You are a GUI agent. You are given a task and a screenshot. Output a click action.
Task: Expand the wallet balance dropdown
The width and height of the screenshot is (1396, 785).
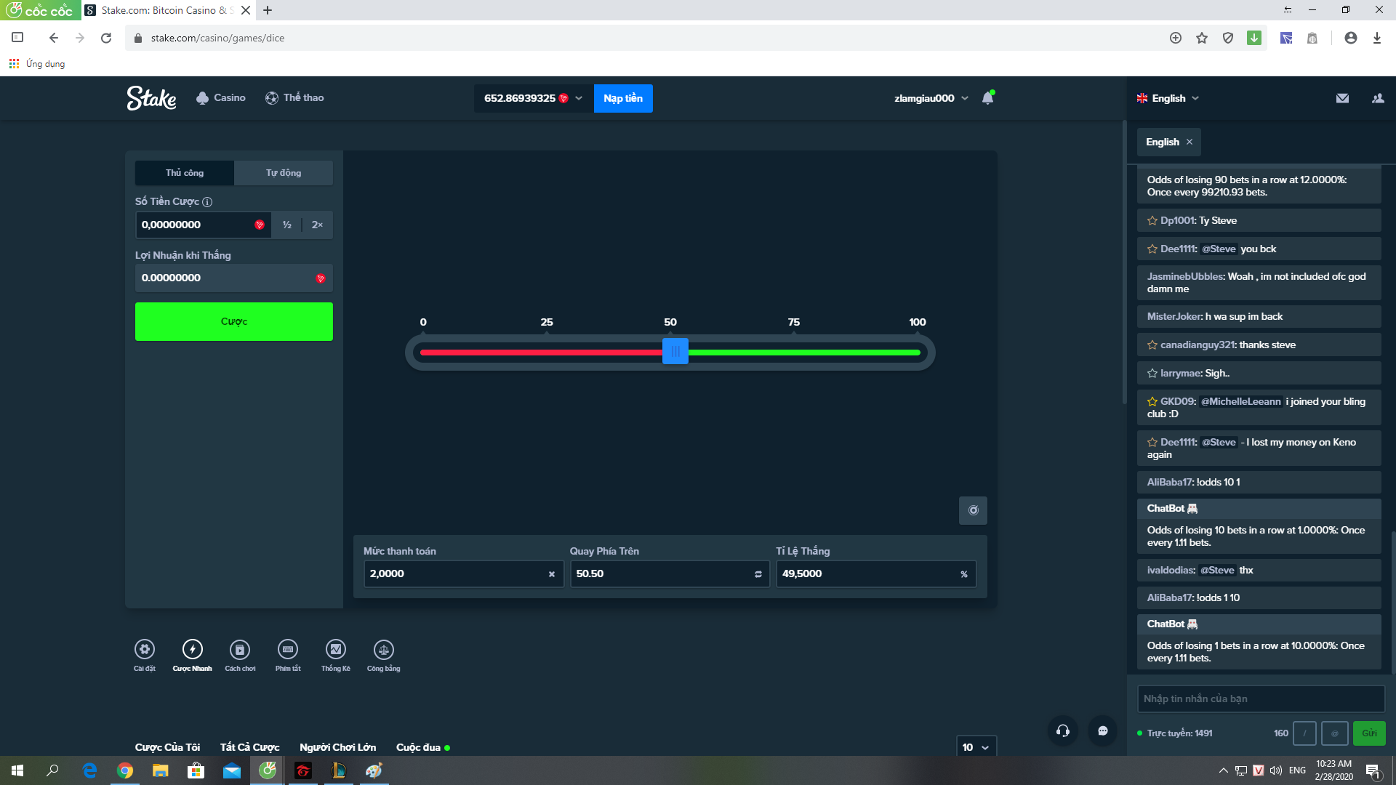(579, 98)
